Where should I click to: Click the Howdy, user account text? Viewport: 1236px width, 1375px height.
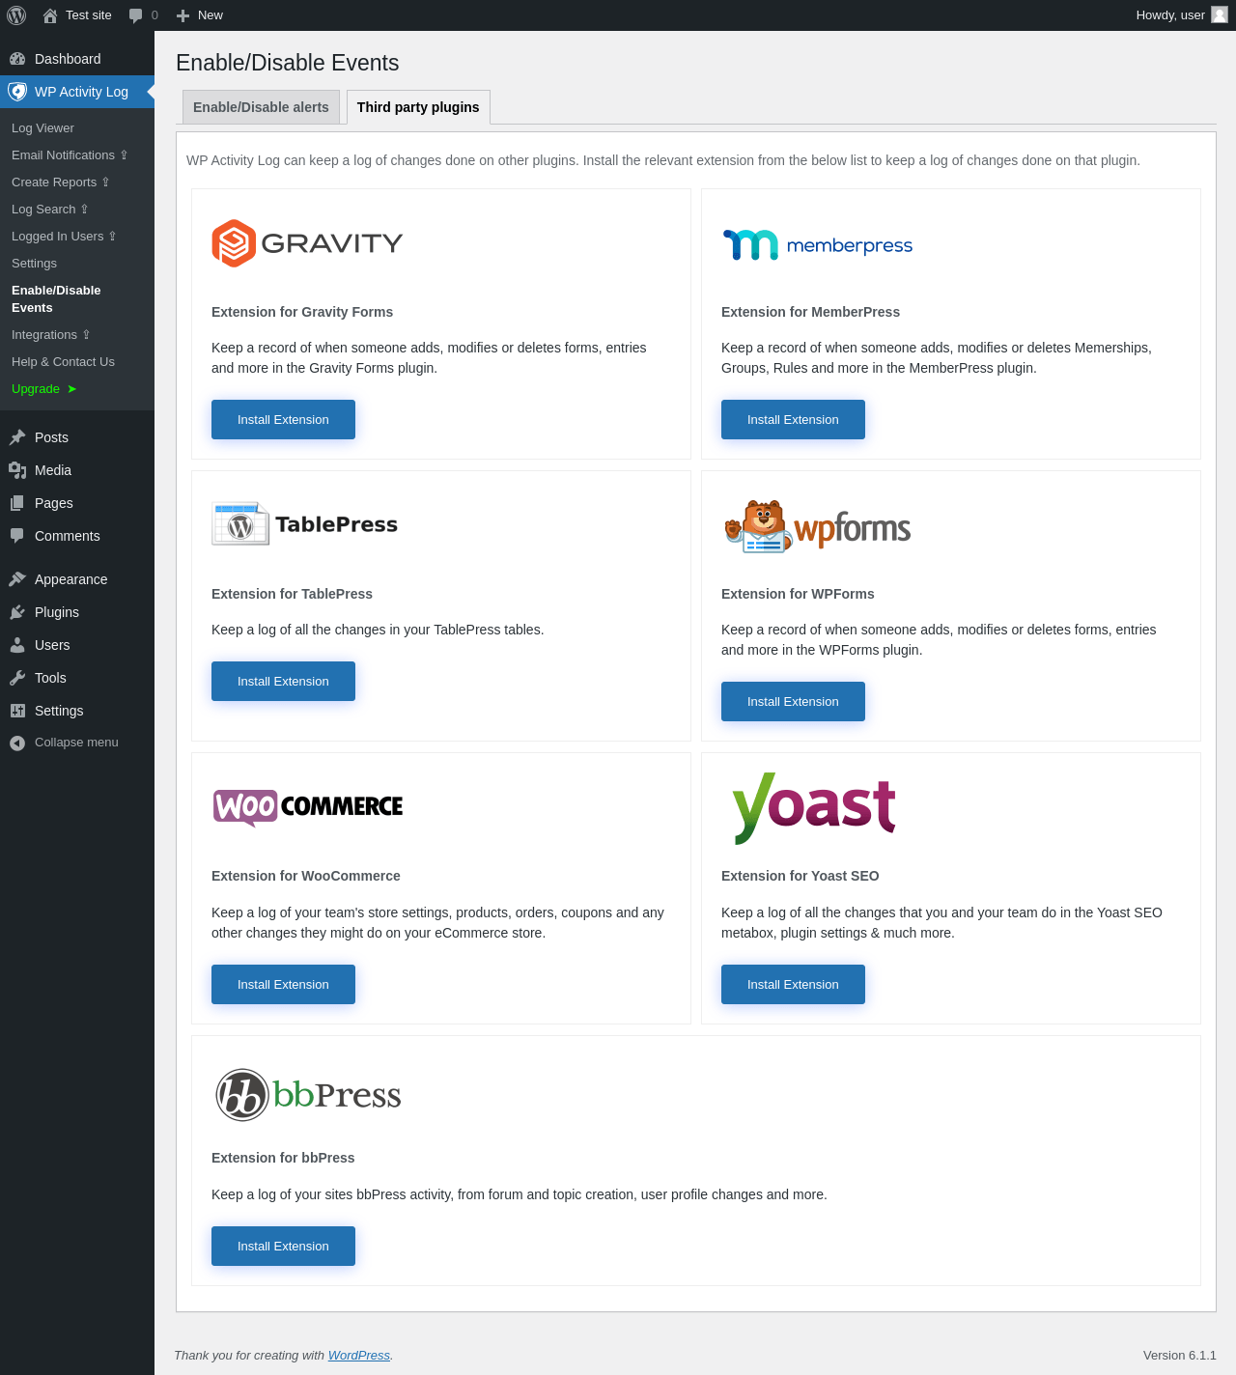click(x=1170, y=15)
